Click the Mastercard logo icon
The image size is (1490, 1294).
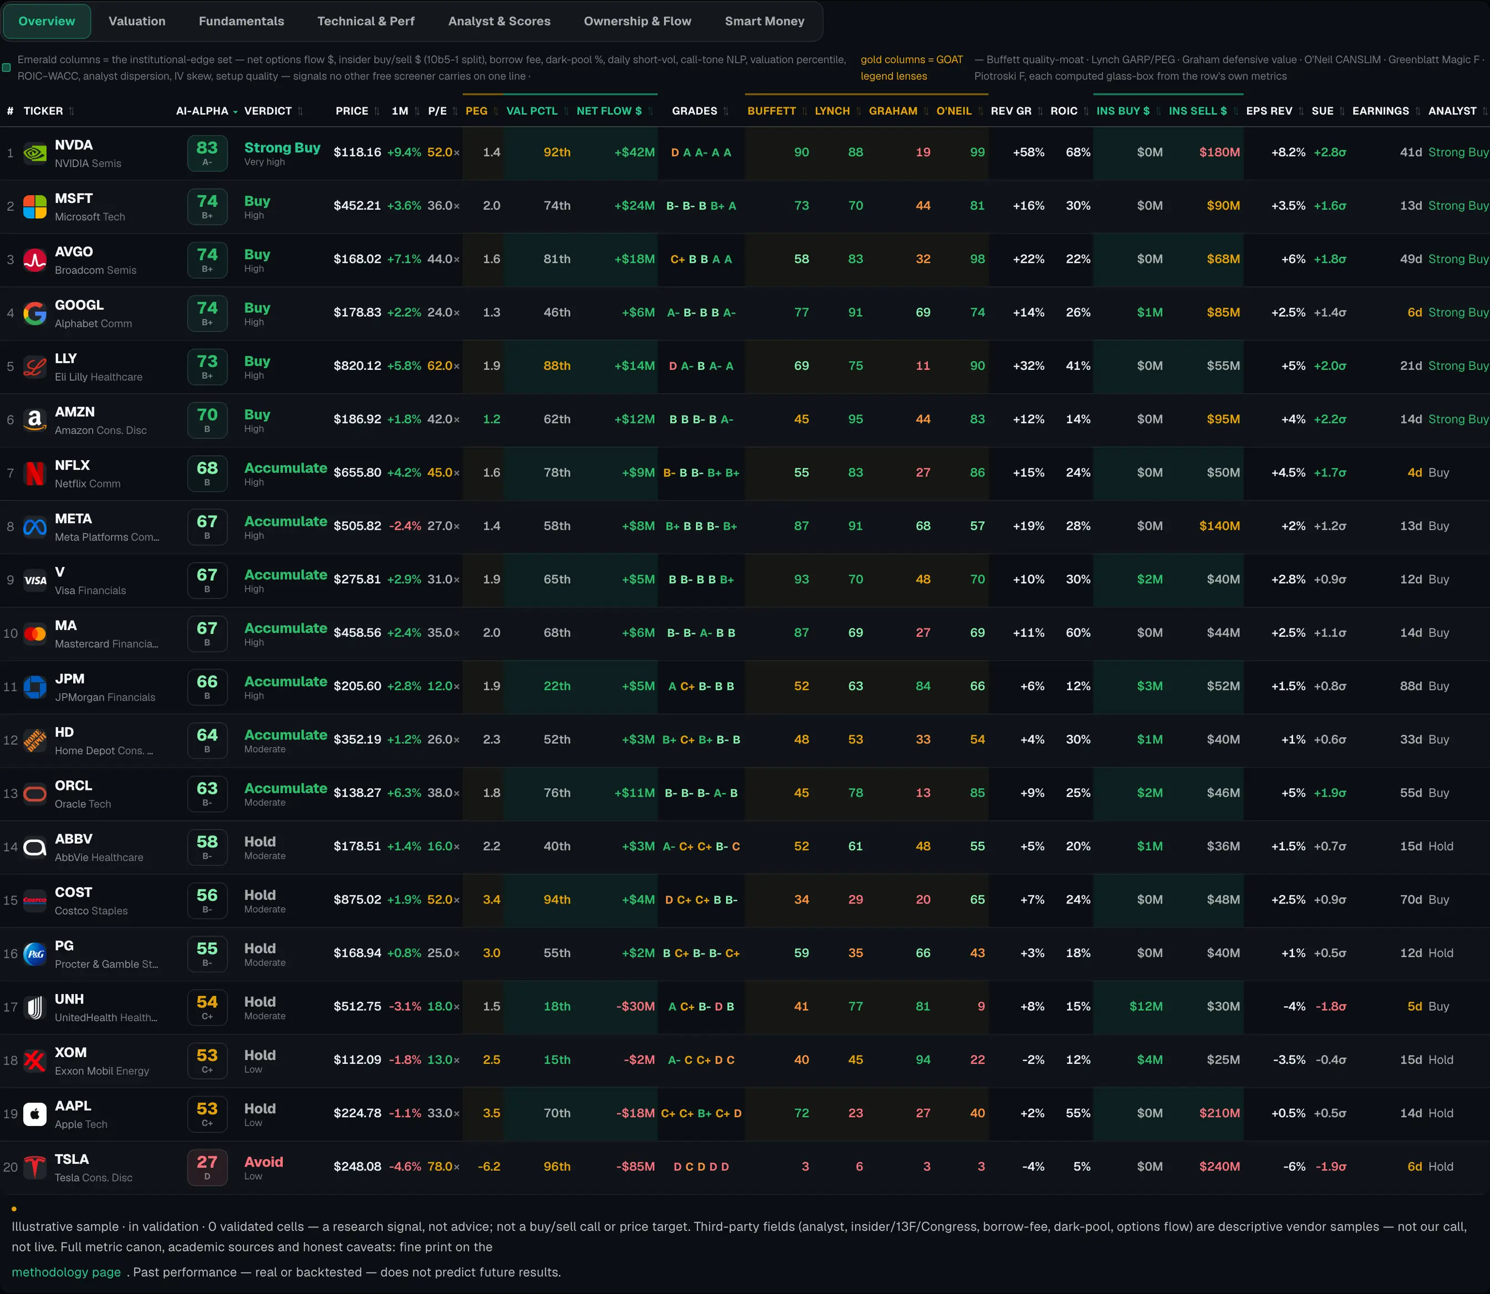click(x=34, y=635)
